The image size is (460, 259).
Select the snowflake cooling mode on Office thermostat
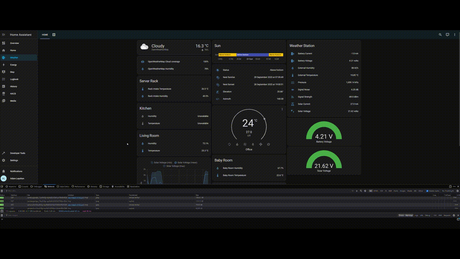pos(245,144)
